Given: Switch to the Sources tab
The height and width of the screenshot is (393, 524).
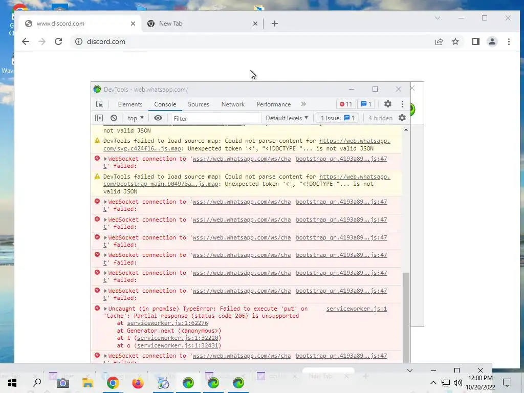Looking at the screenshot, I should tap(199, 104).
